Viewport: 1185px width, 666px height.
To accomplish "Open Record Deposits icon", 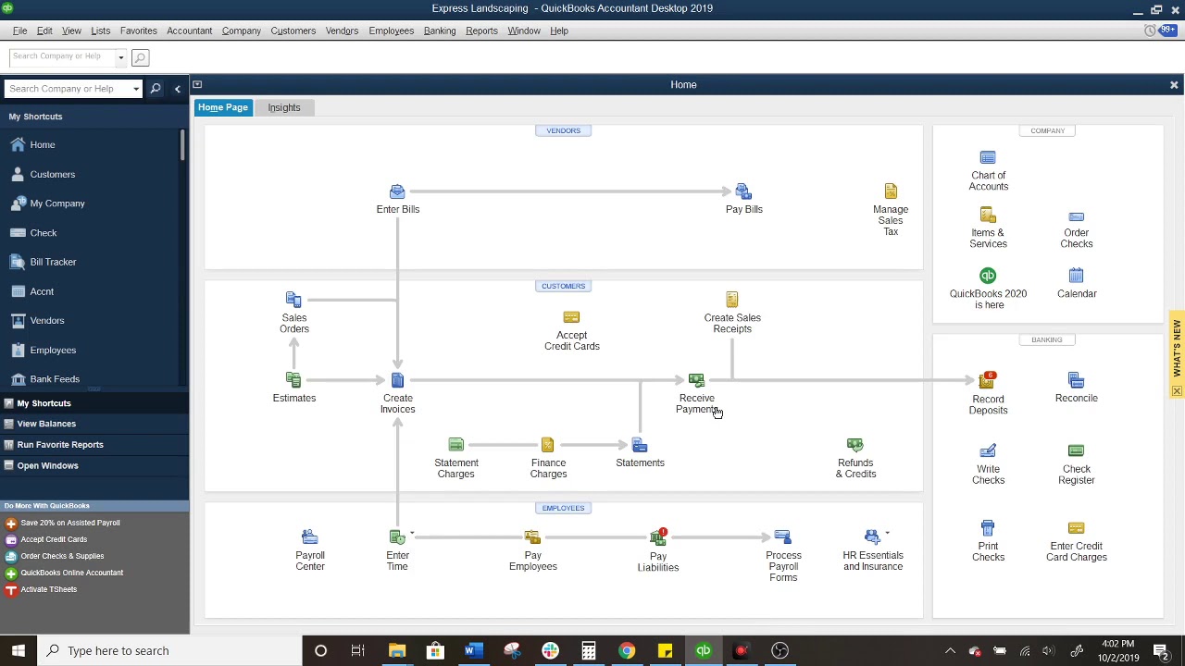I will [x=987, y=380].
